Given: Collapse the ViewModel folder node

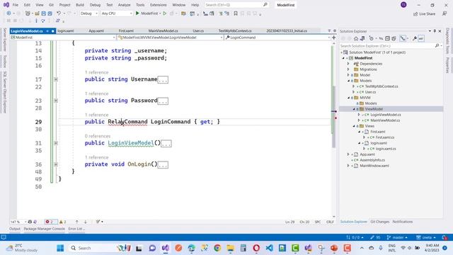Looking at the screenshot, I should 354,109.
